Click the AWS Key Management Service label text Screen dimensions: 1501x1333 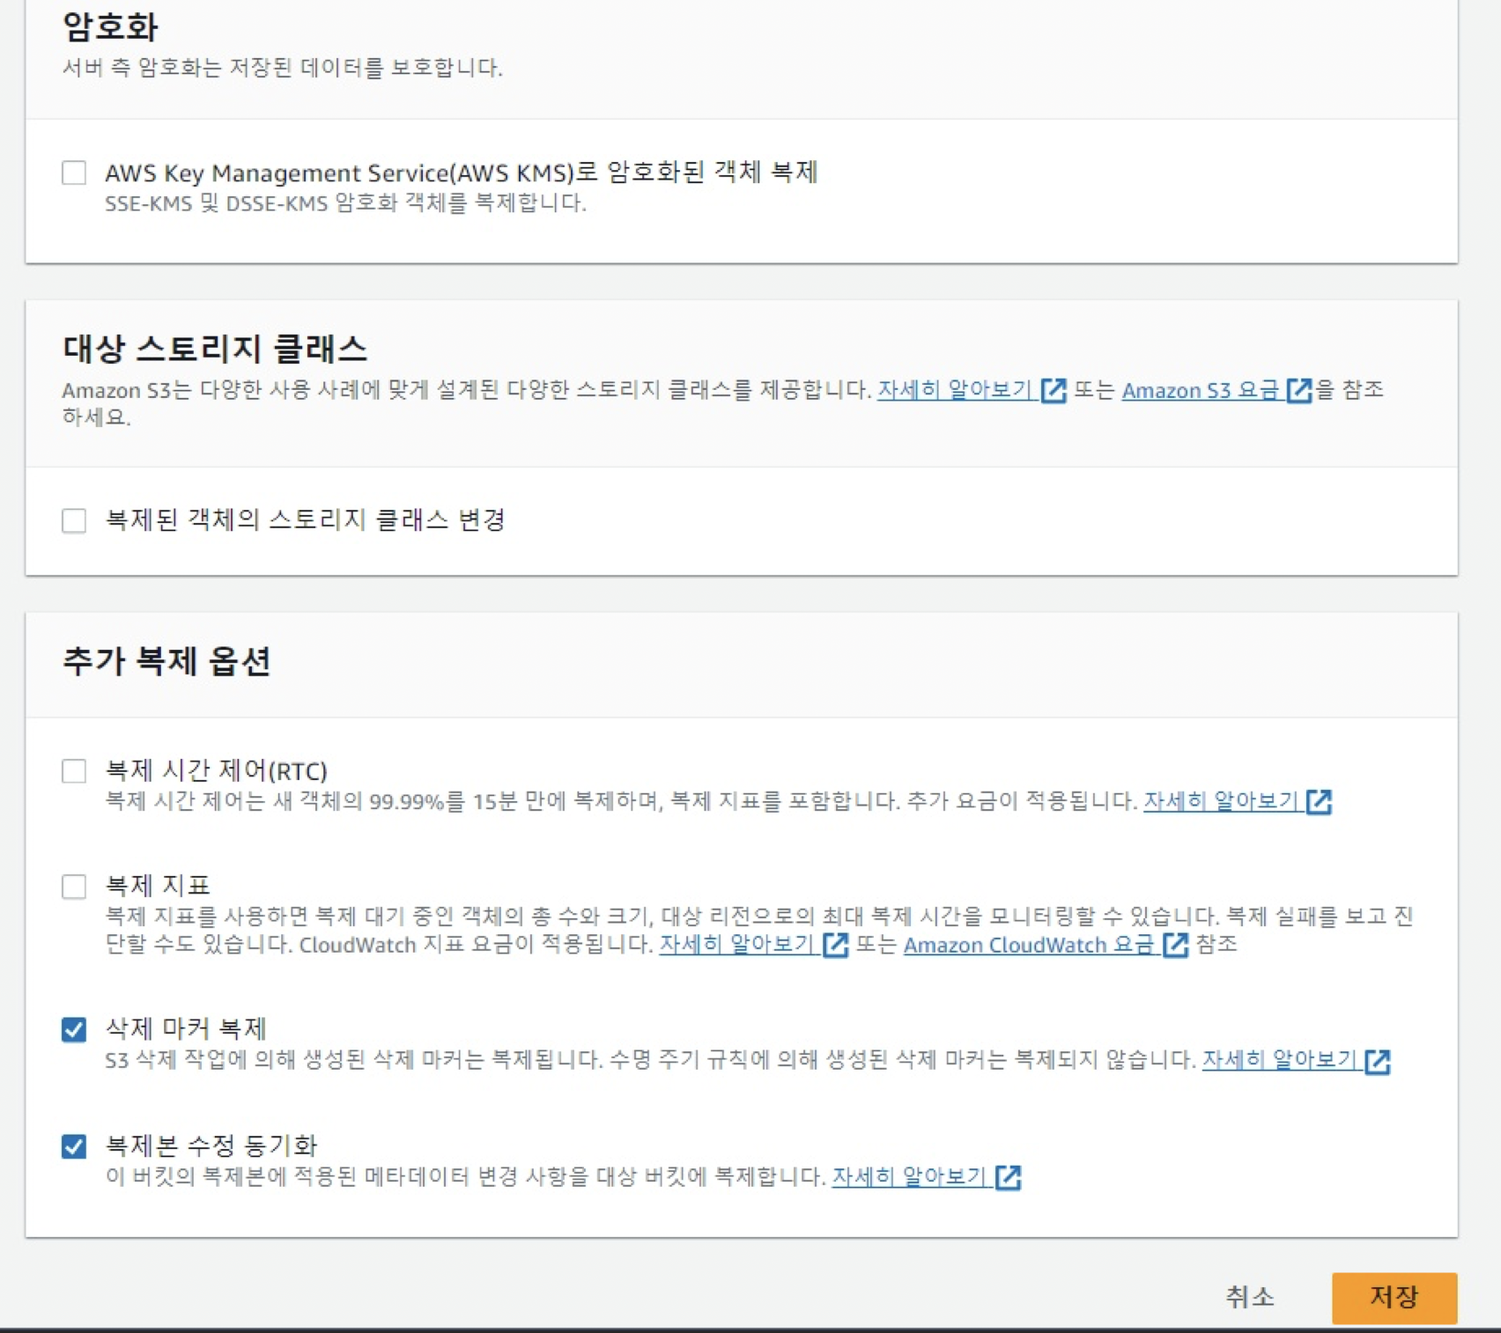pos(462,173)
